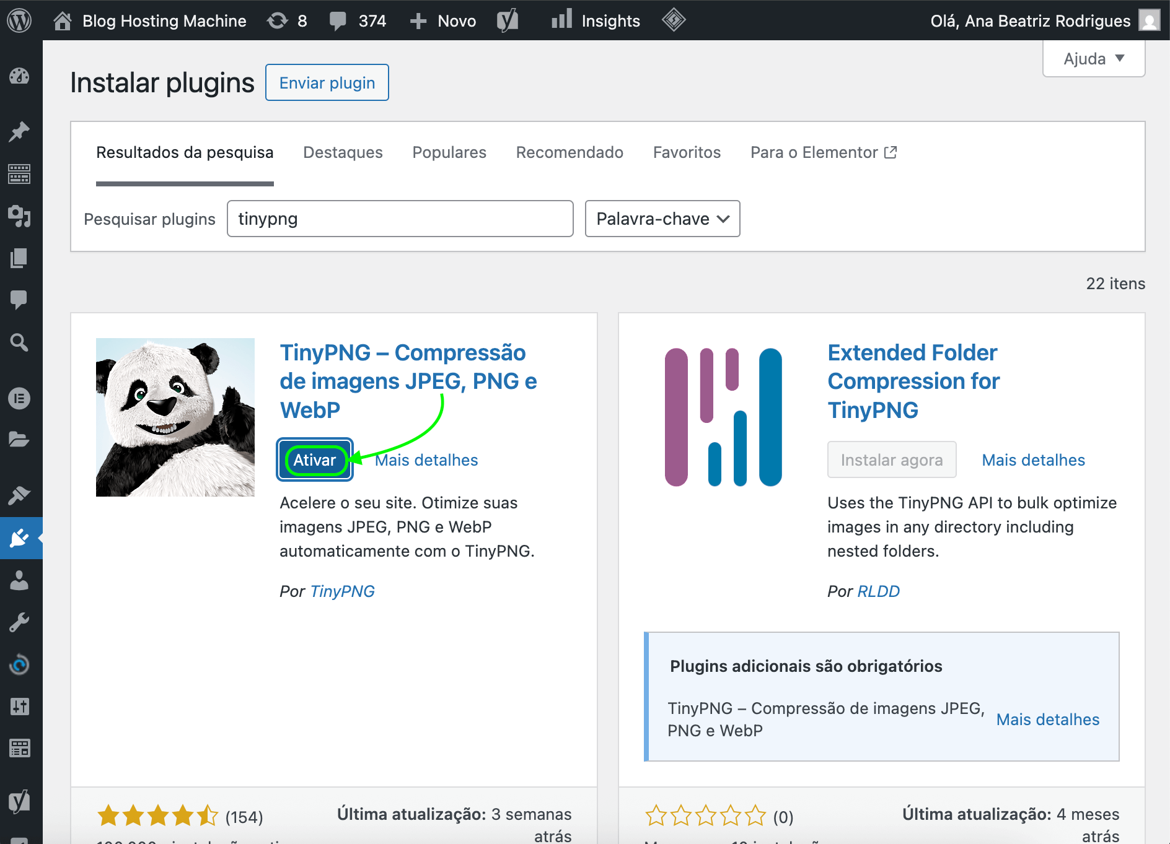The height and width of the screenshot is (844, 1170).
Task: Open the Palavra-chave search type dropdown
Action: [x=662, y=219]
